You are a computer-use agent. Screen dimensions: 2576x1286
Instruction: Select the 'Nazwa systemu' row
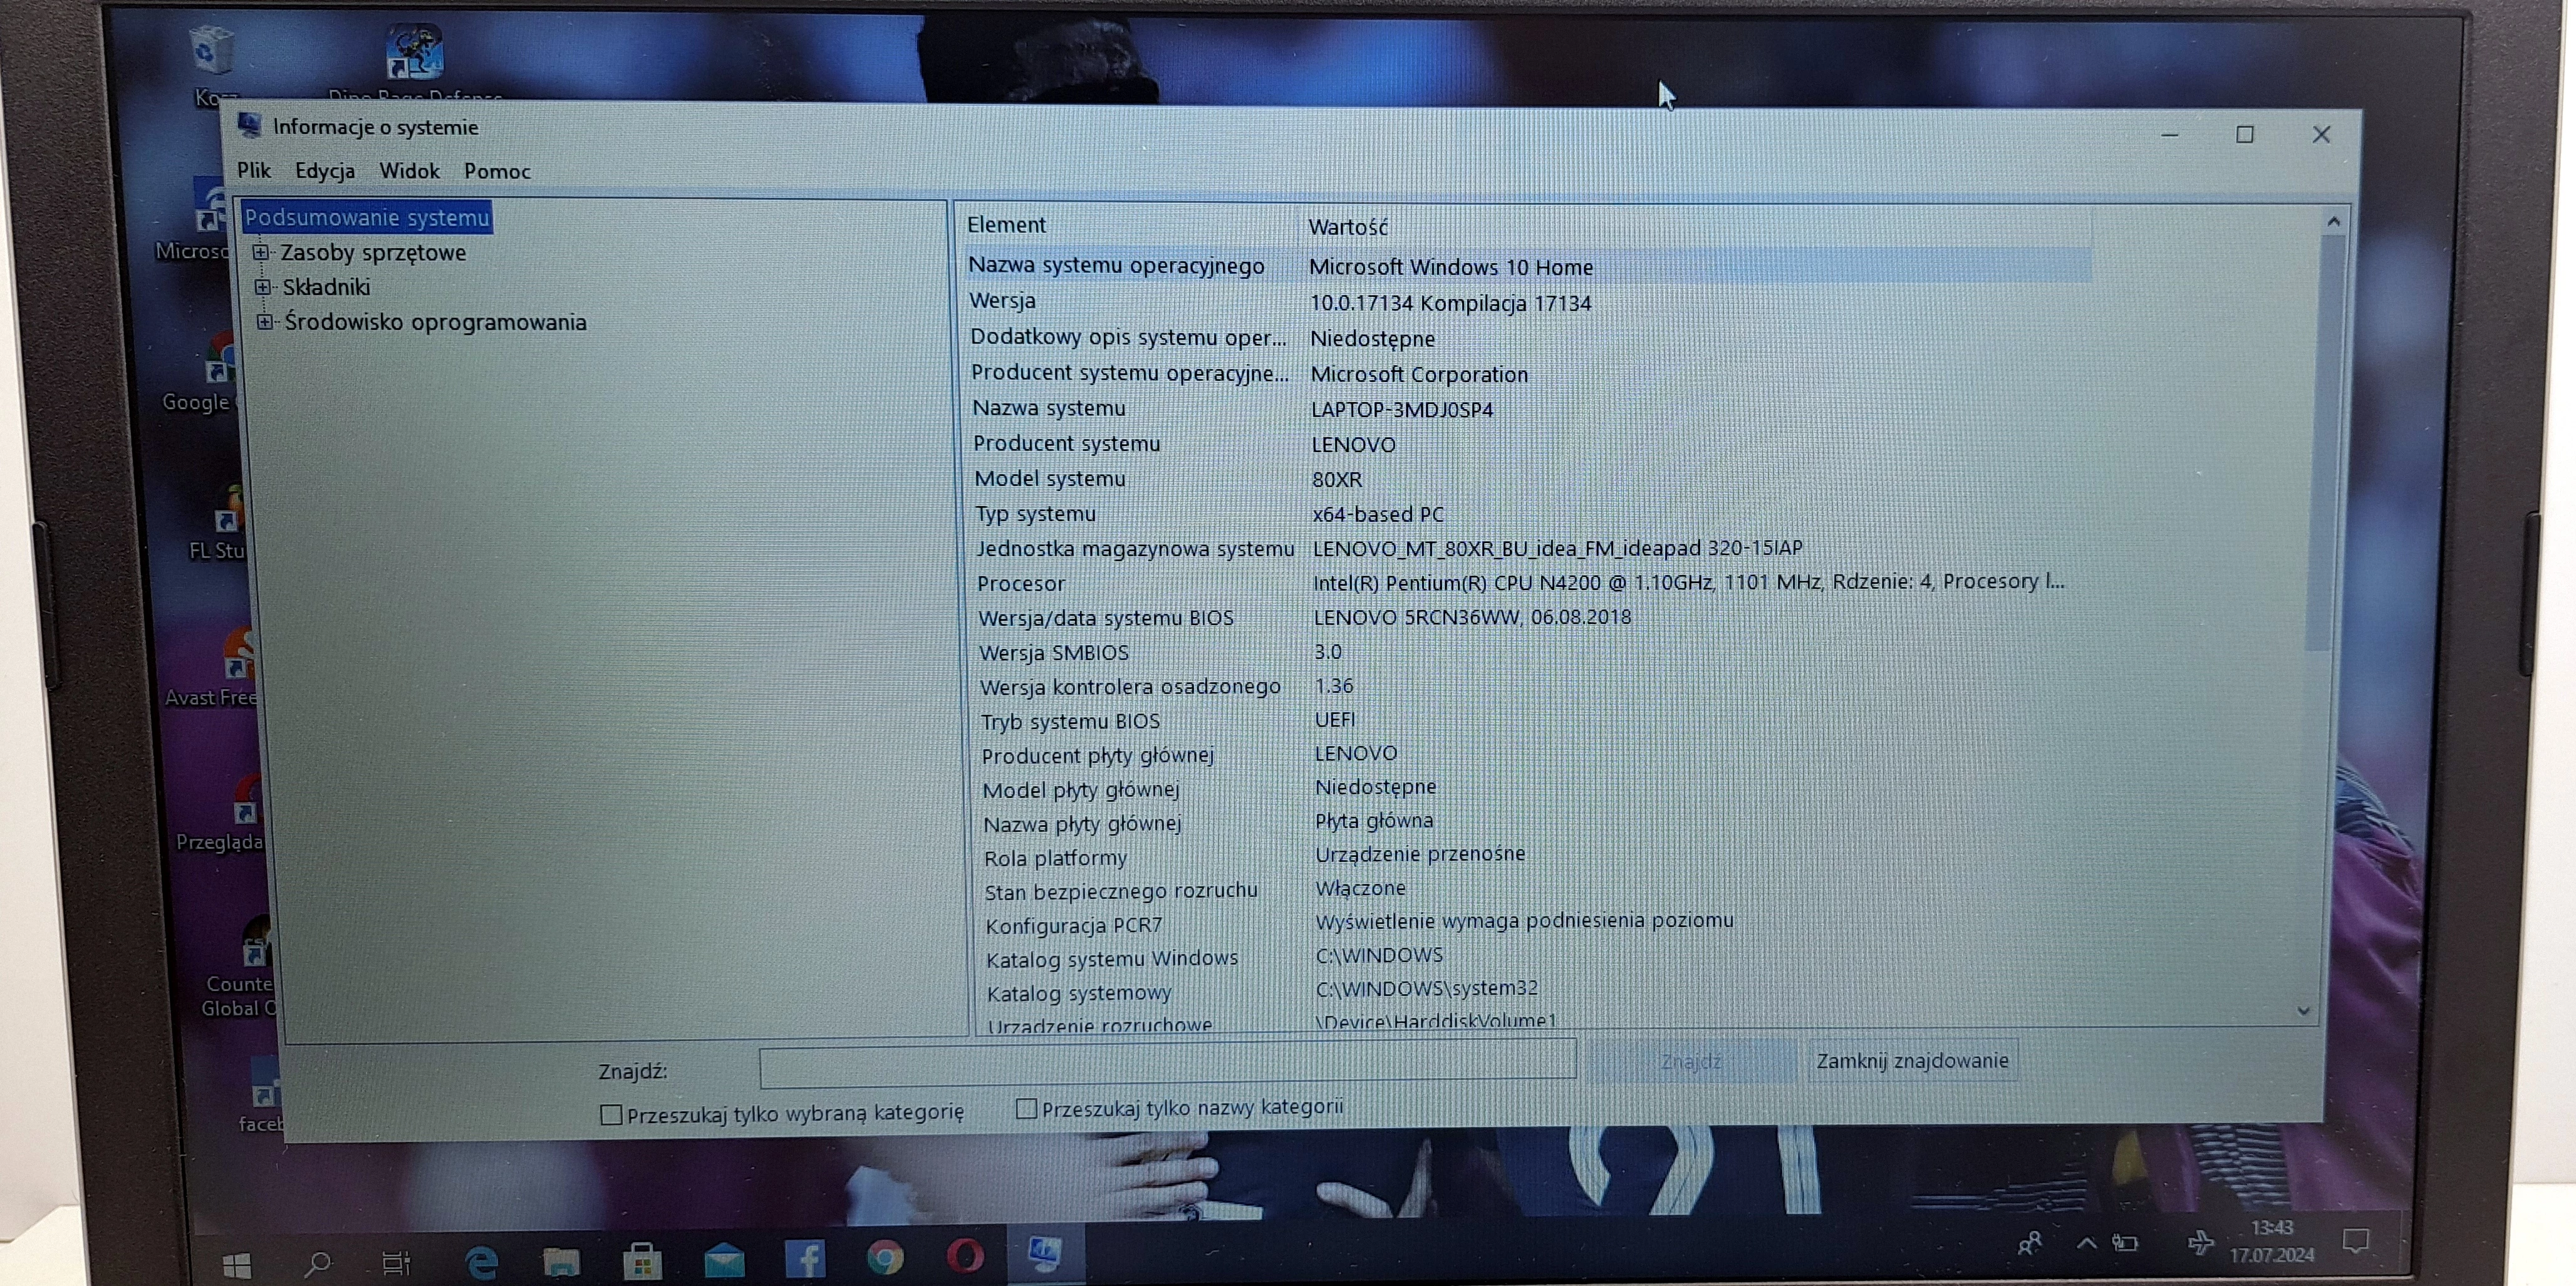click(1530, 408)
